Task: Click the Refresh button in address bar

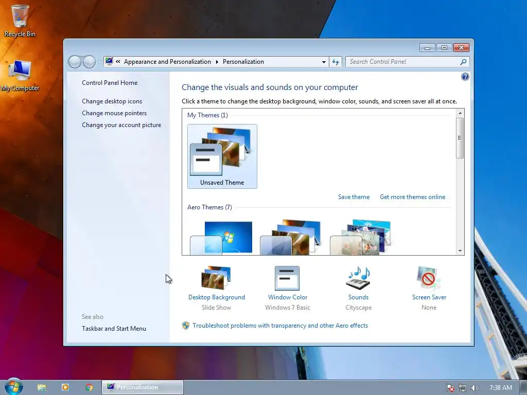Action: pos(336,62)
